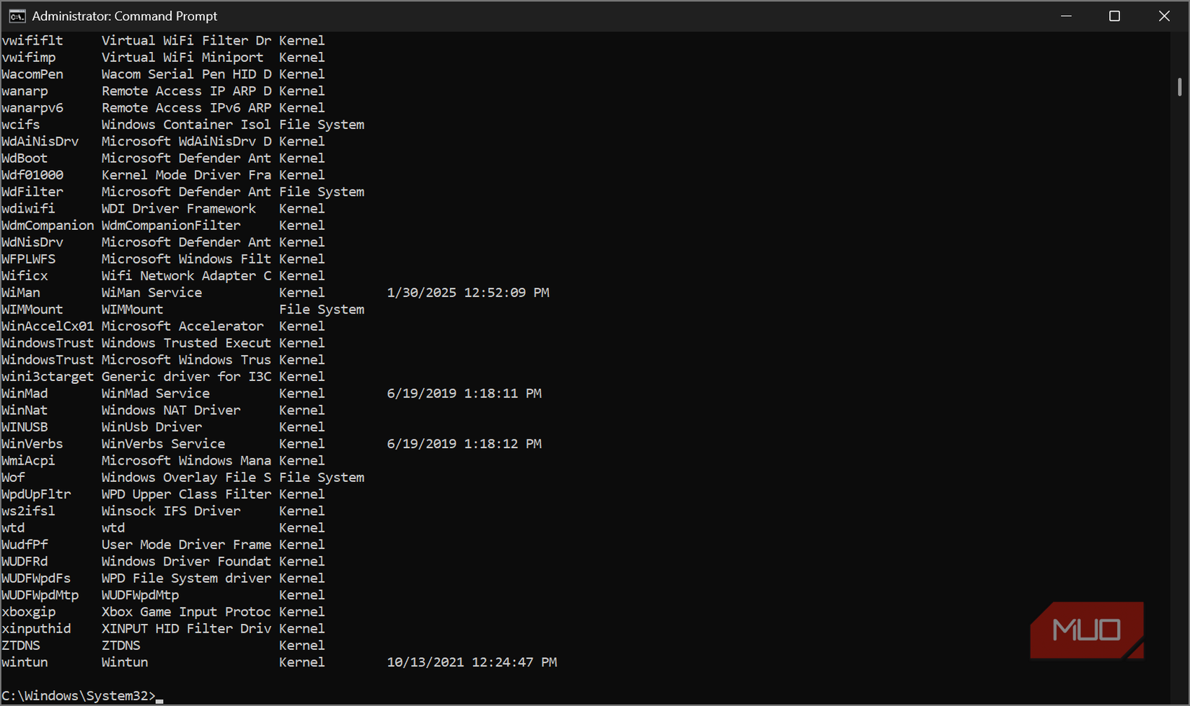The width and height of the screenshot is (1190, 706).
Task: Select wanarpv6 in the list
Action: coord(32,108)
